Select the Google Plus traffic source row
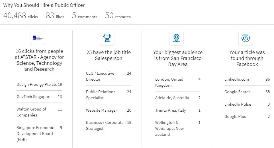 pos(247,116)
